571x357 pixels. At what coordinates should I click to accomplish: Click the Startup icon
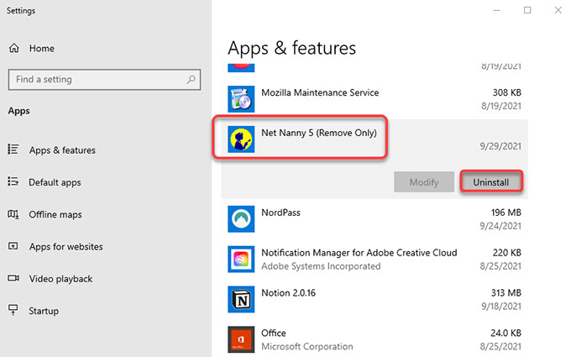point(13,310)
